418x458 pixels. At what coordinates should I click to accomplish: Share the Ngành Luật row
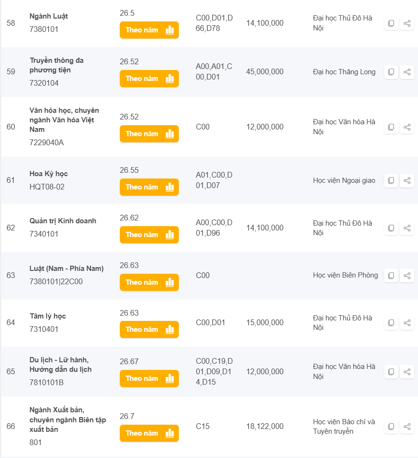coord(407,23)
